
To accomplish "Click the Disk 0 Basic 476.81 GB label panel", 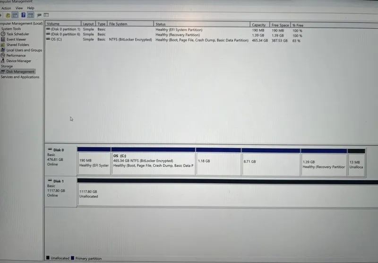I will [x=61, y=160].
